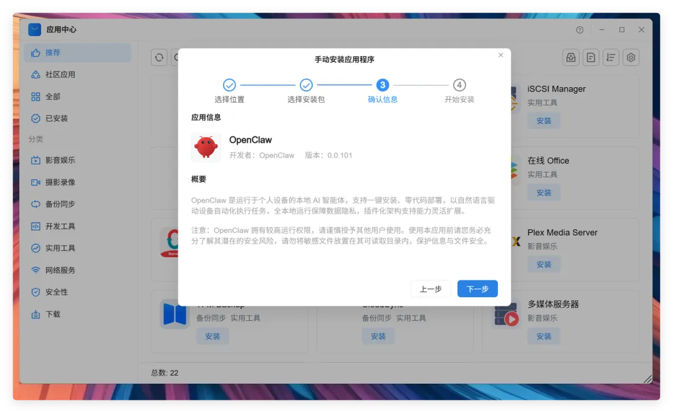This screenshot has width=673, height=413.
Task: Maximize the 应用中心 window
Action: [621, 30]
